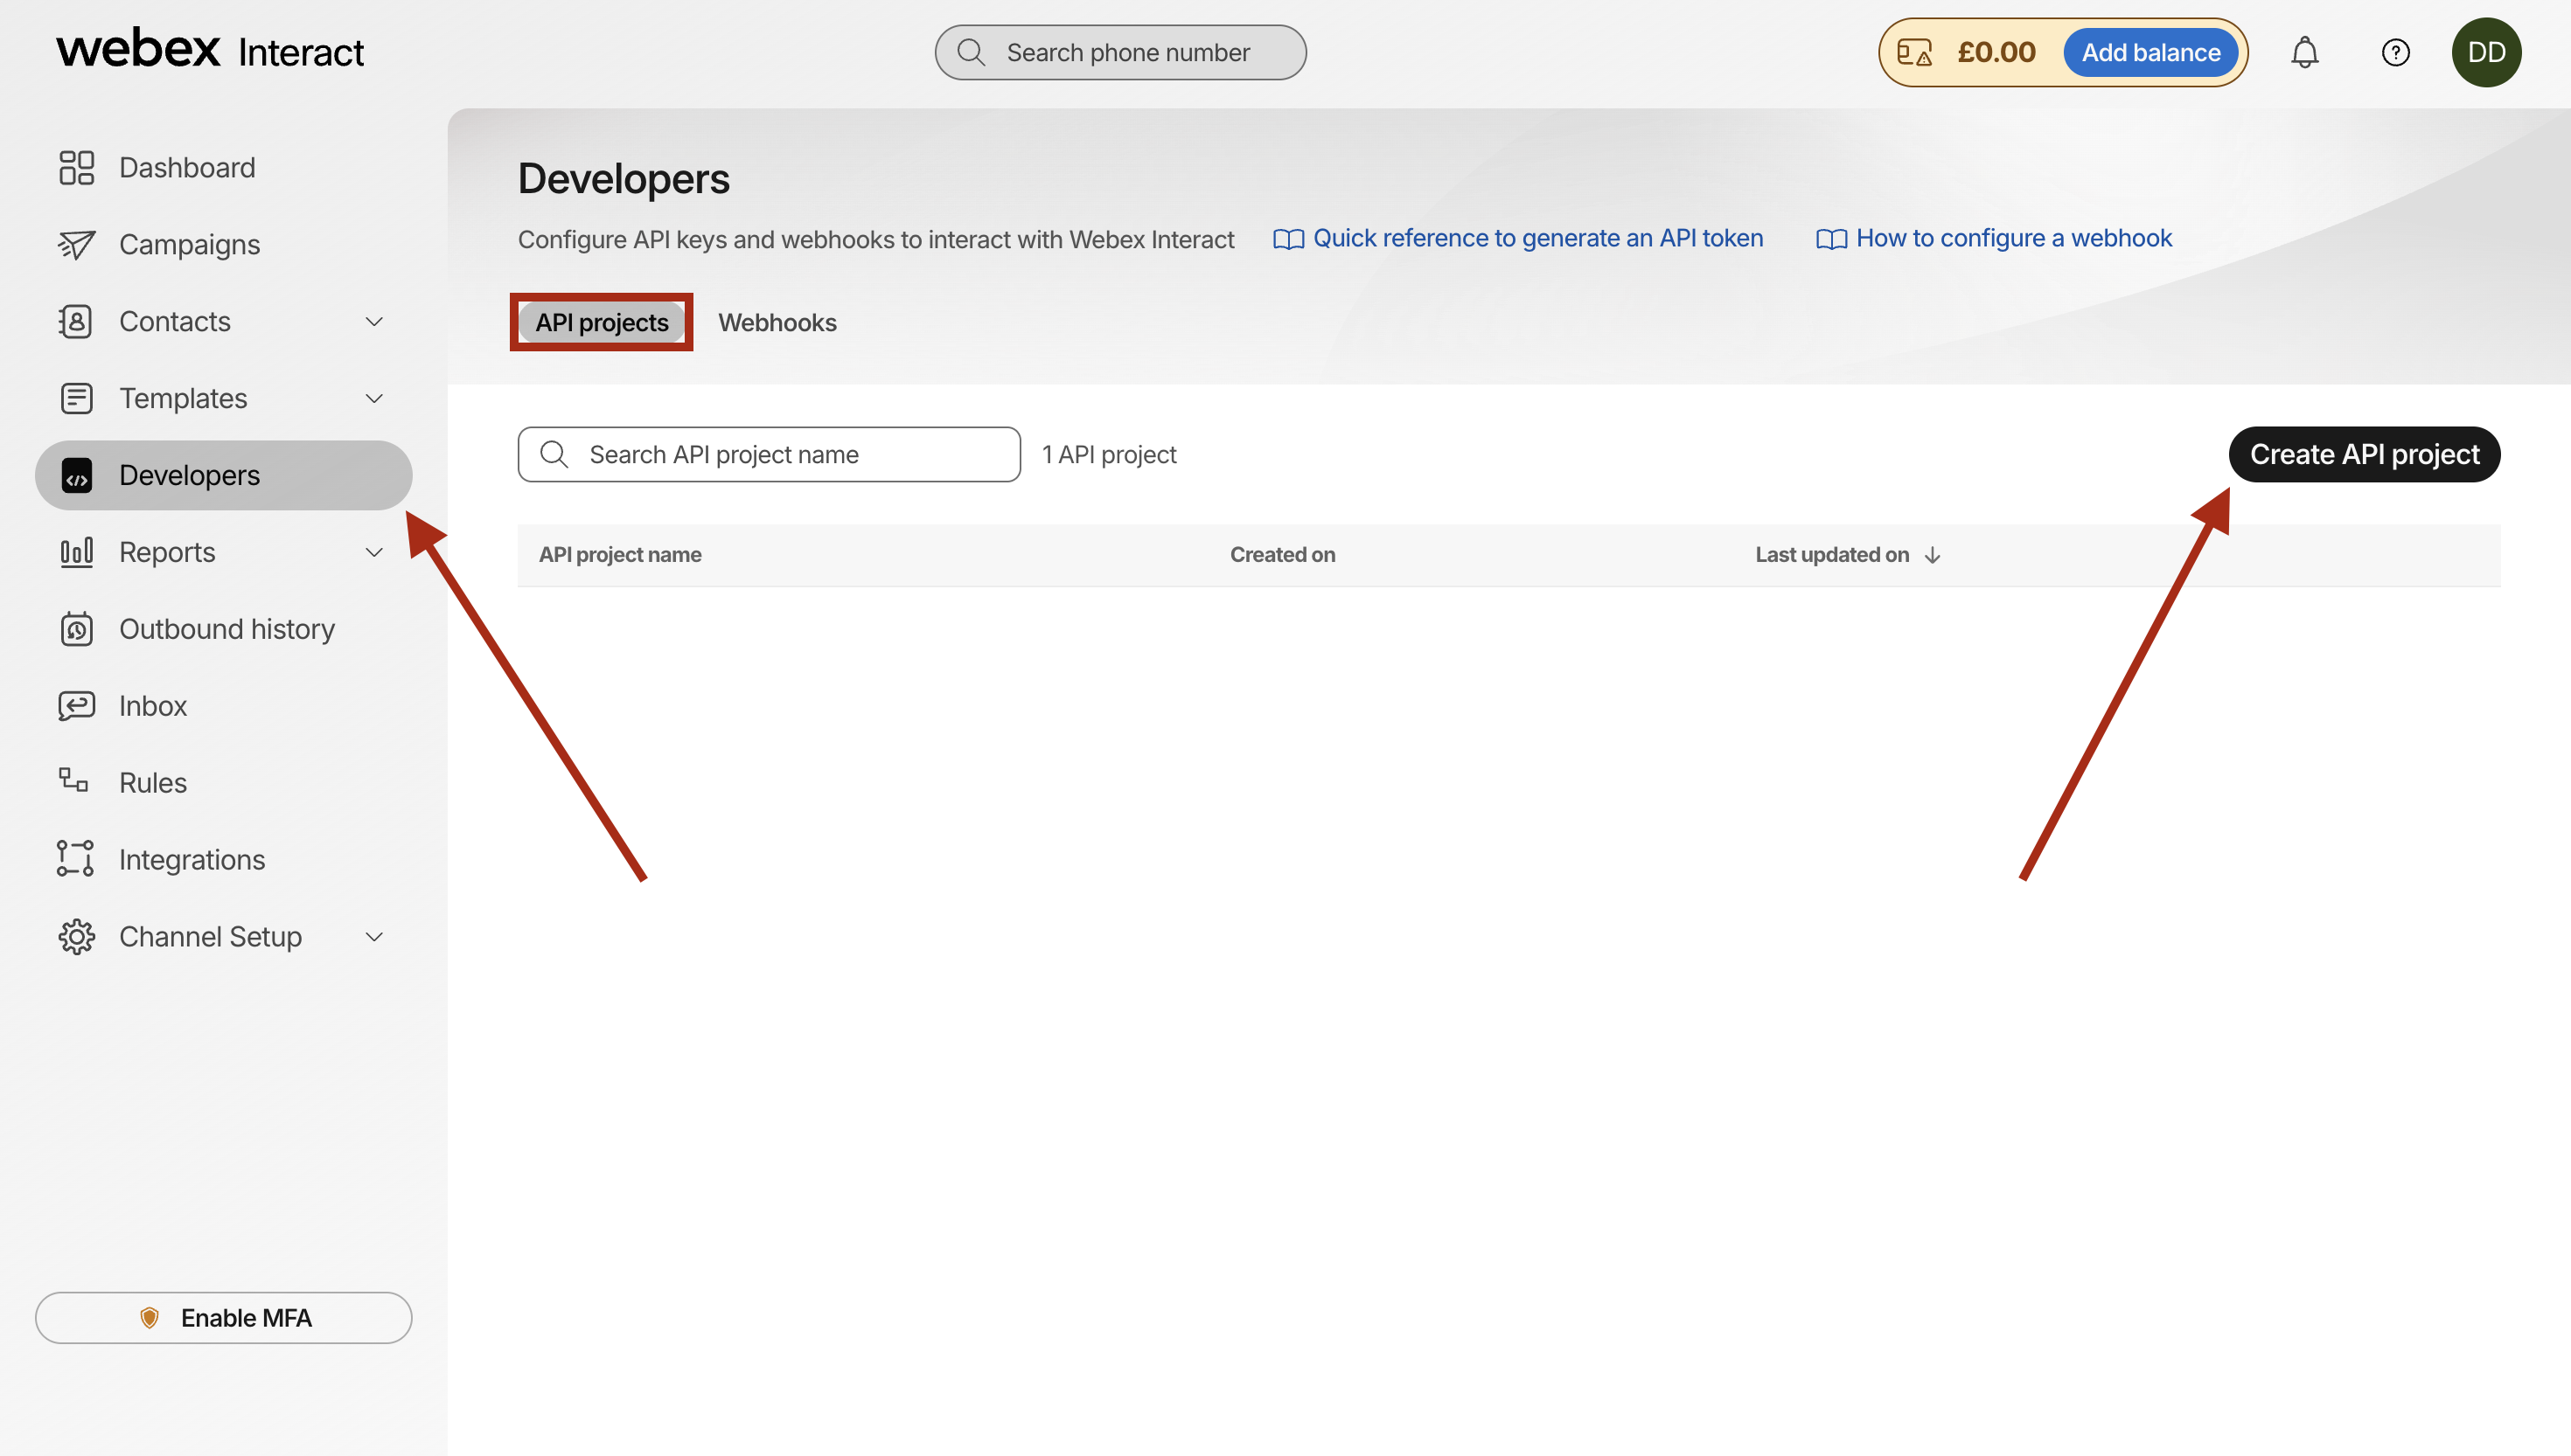This screenshot has height=1456, width=2571.
Task: Expand the Reports submenu chevron
Action: tap(374, 552)
